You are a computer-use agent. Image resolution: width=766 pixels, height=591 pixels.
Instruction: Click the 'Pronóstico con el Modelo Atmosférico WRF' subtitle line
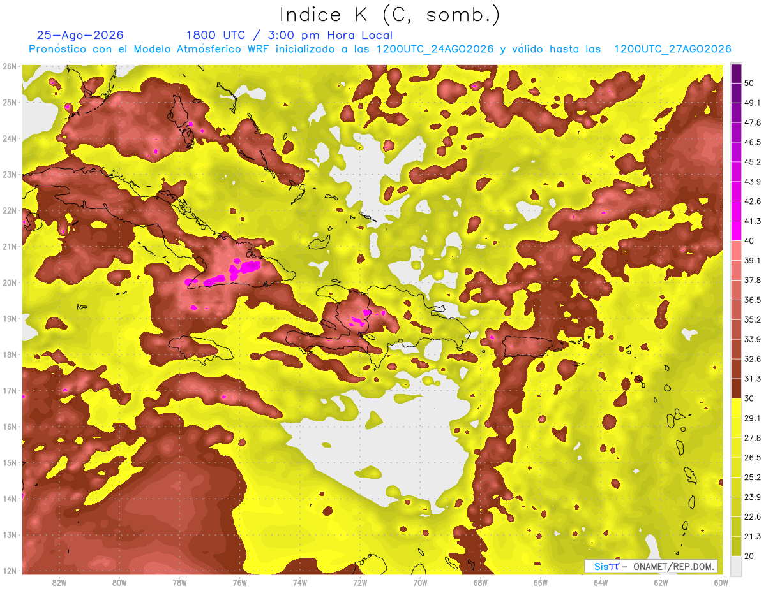tap(380, 49)
